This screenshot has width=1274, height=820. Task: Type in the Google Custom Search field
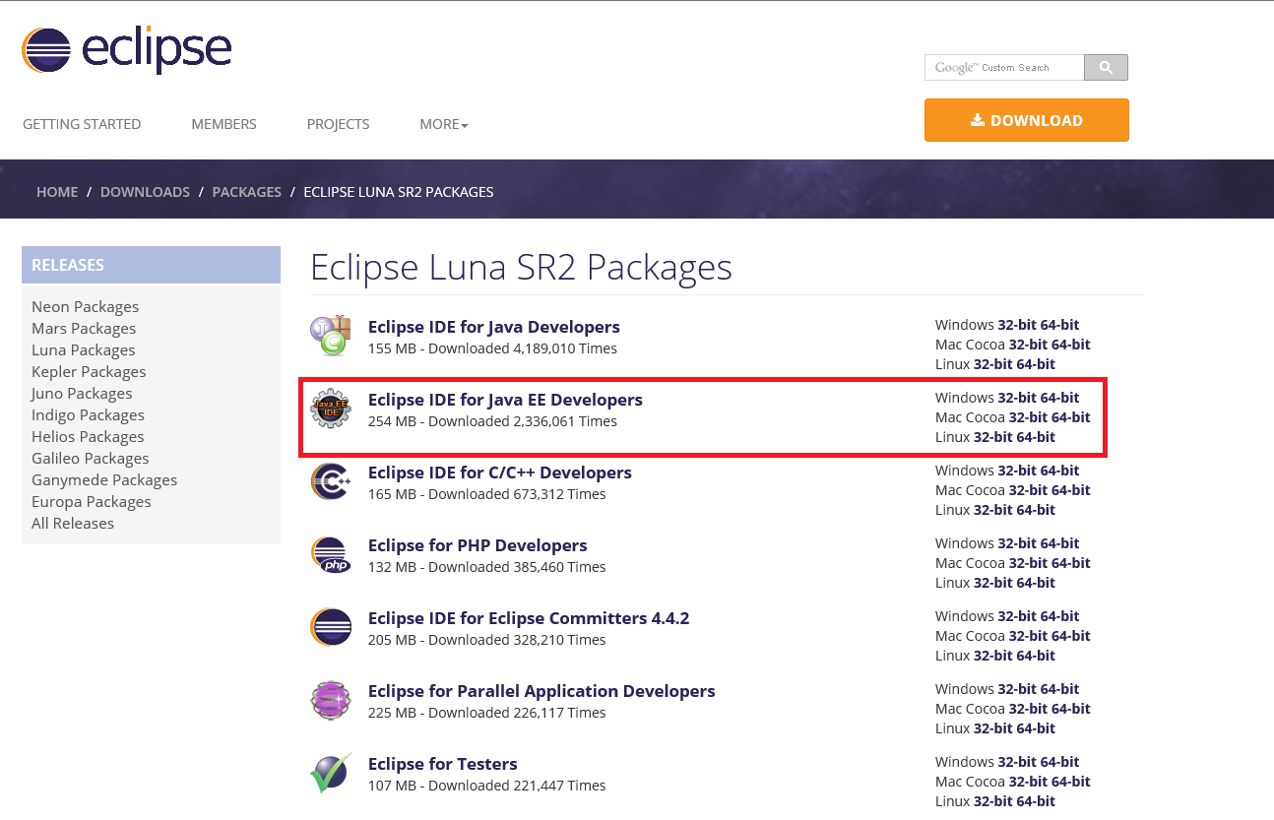point(1004,67)
